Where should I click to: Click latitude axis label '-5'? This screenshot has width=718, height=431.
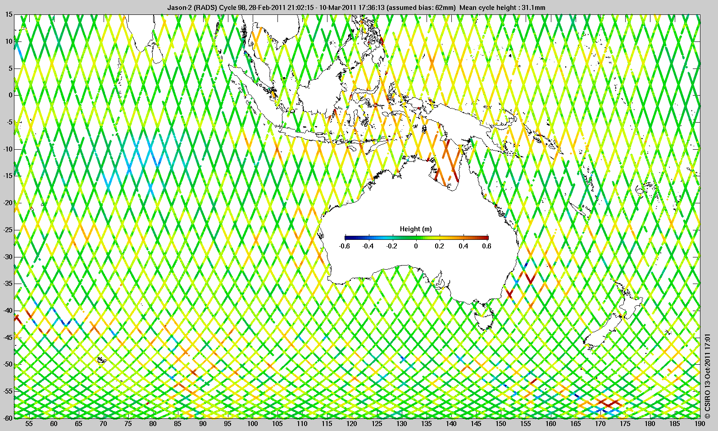point(9,122)
